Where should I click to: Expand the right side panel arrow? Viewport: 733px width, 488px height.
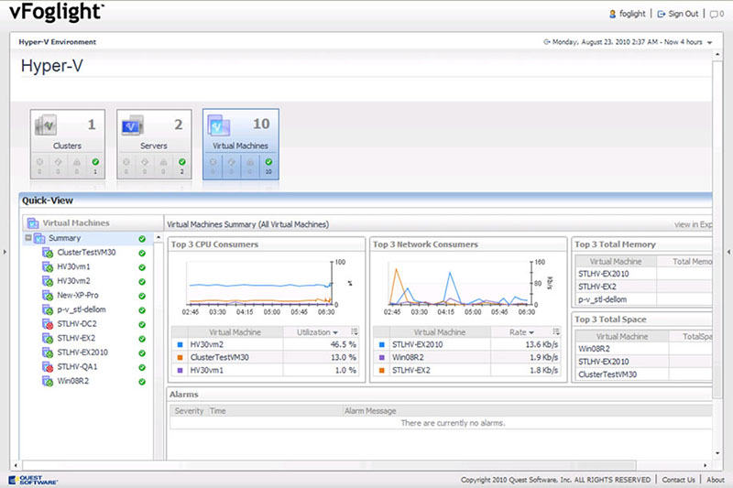point(728,252)
